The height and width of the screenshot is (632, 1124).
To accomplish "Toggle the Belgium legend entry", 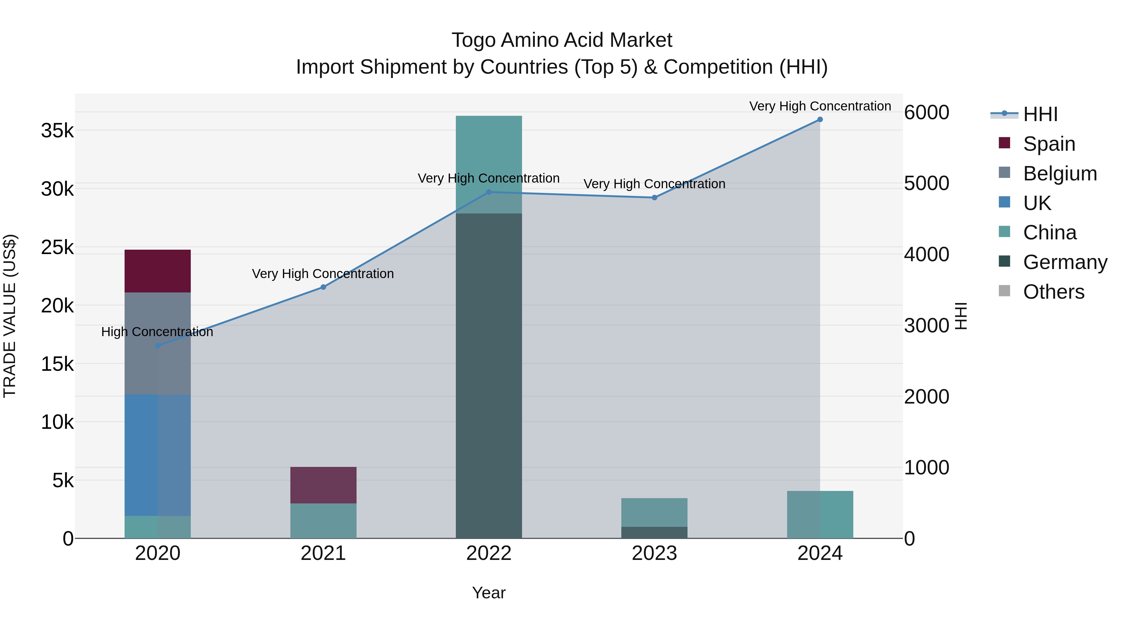I will coord(1048,173).
